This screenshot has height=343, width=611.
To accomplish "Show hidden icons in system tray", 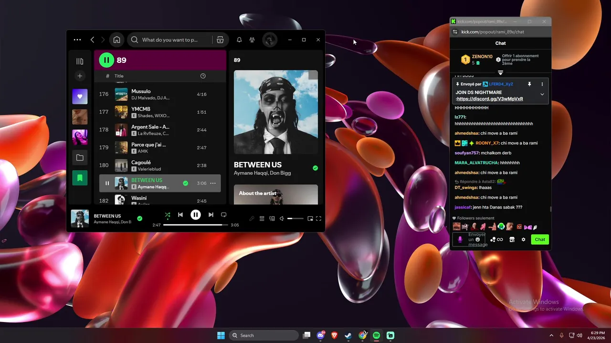I will (551, 335).
